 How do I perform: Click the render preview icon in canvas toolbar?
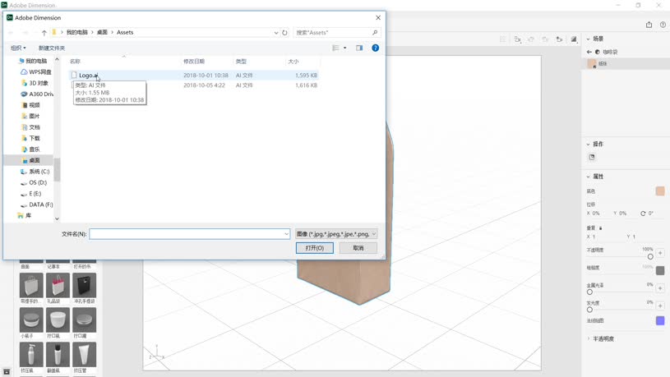coord(574,39)
